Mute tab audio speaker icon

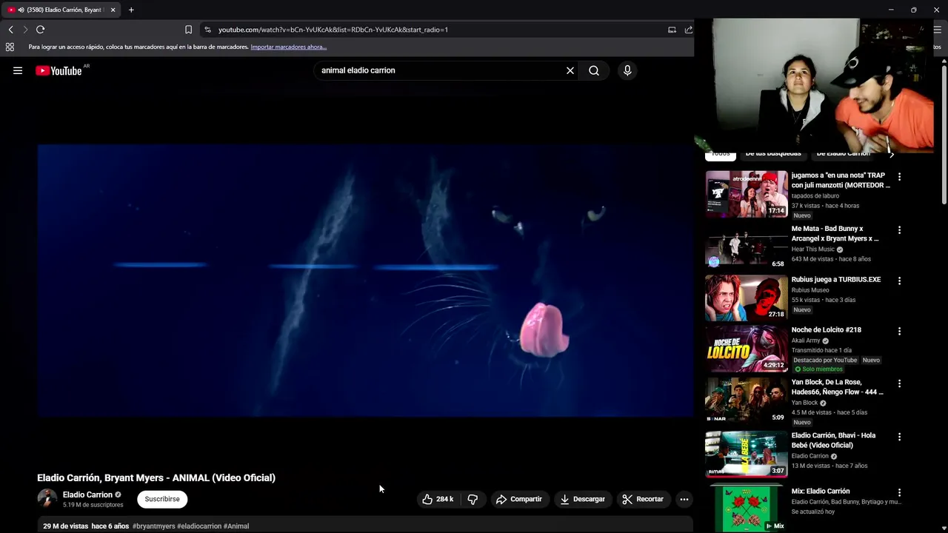(x=20, y=10)
